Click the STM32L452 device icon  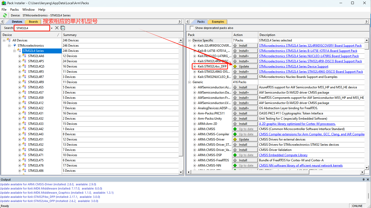click(x=24, y=144)
